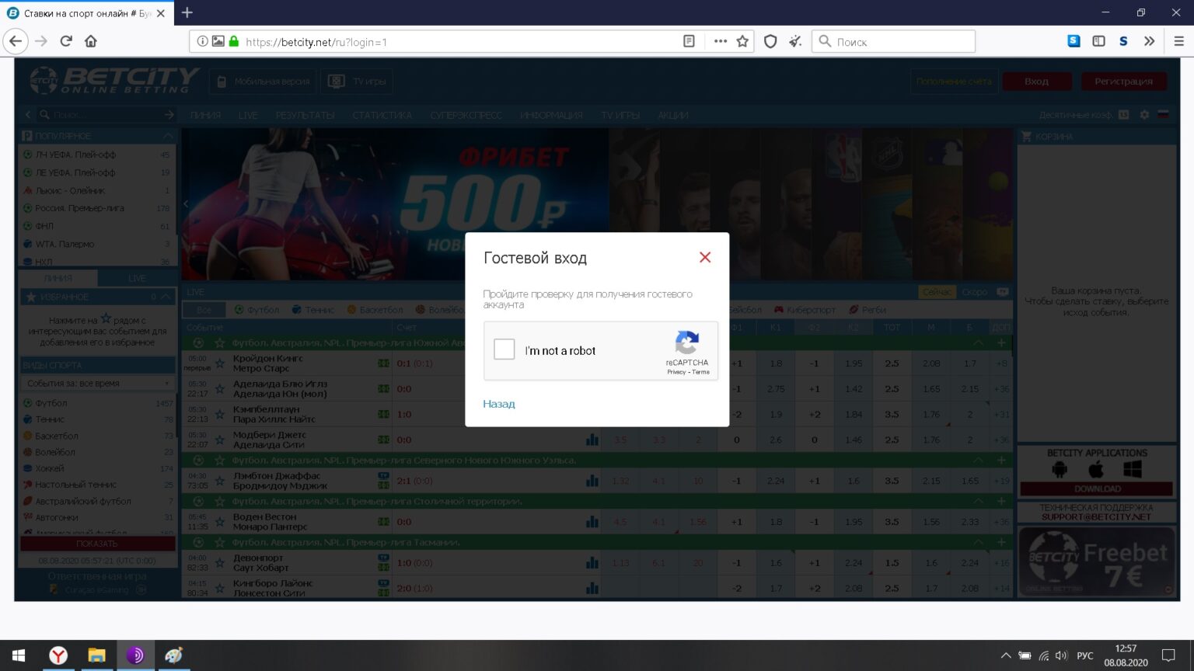
Task: Open Мобильная версия button
Action: [264, 81]
